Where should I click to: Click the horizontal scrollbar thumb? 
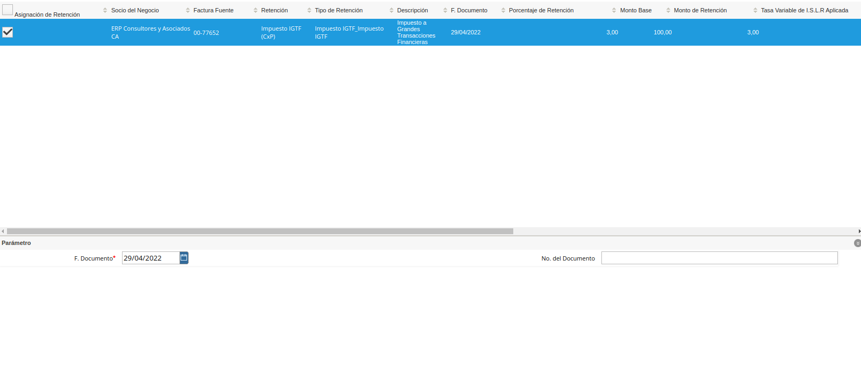point(260,231)
